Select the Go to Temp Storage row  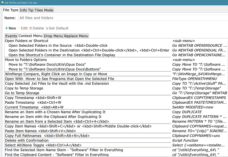coord(116,93)
